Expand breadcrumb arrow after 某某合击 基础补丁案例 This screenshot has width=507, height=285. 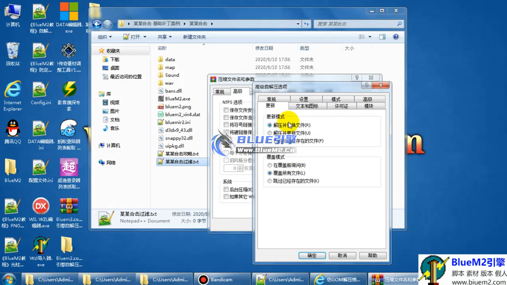click(185, 24)
